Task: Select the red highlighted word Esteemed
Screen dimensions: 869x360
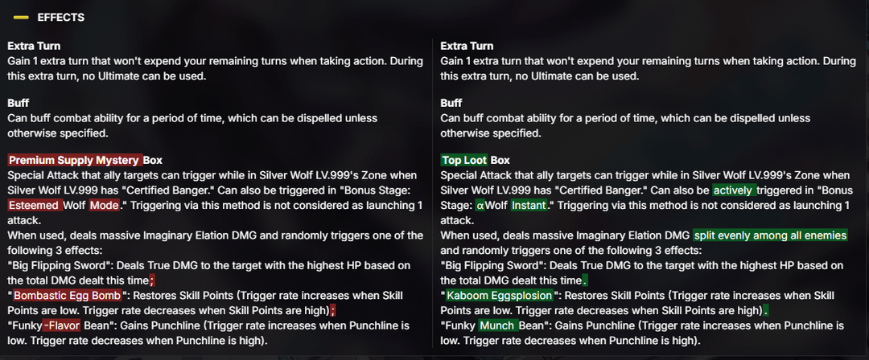Action: (36, 205)
